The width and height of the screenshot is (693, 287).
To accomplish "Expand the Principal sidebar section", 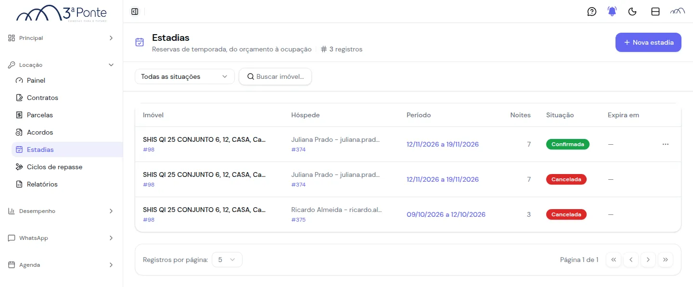I will (x=61, y=38).
